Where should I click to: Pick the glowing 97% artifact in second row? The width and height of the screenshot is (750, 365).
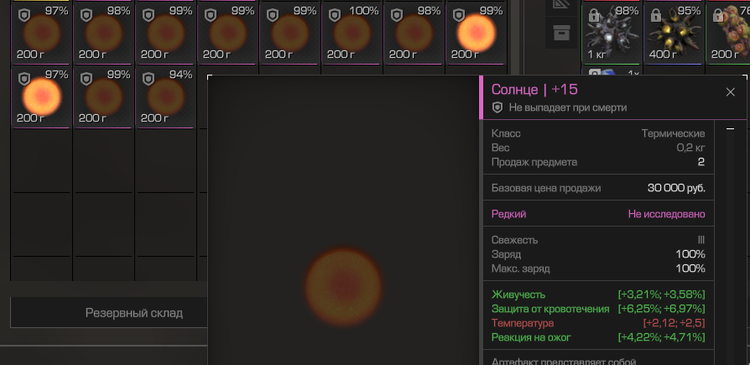pyautogui.click(x=41, y=97)
